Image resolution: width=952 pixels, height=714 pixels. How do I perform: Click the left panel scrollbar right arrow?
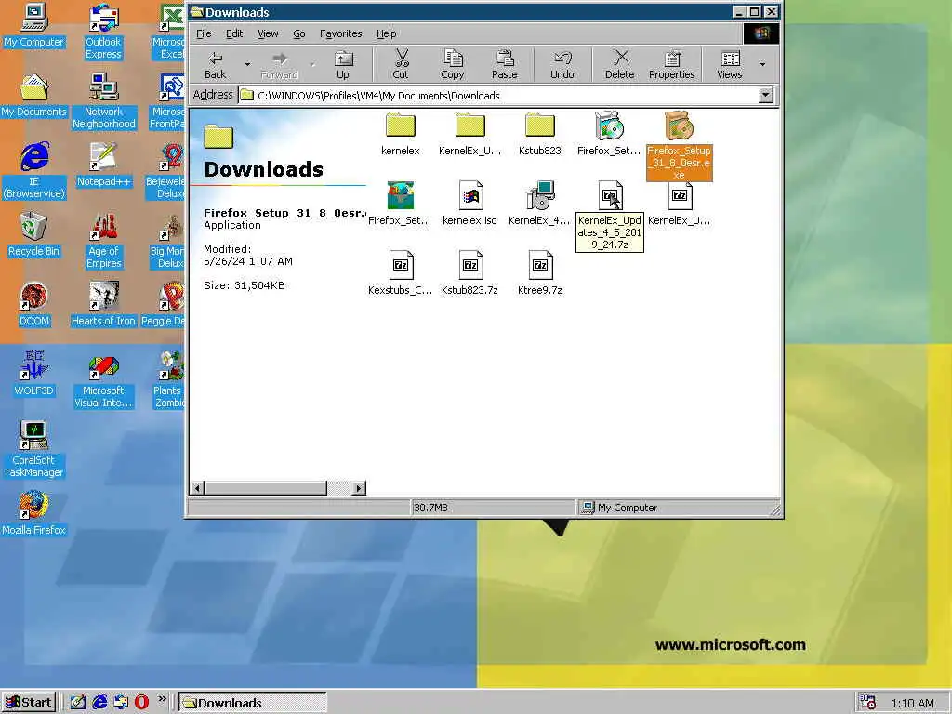click(x=360, y=487)
